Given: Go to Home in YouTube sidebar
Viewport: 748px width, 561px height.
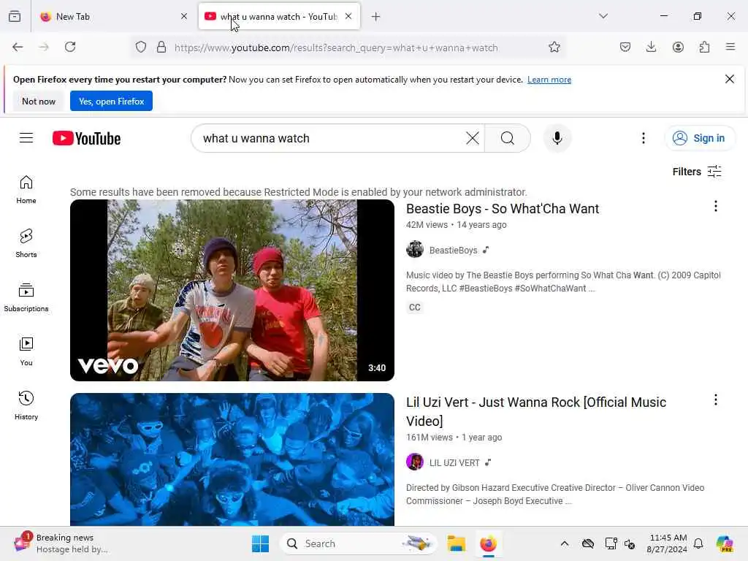Looking at the screenshot, I should pos(26,189).
